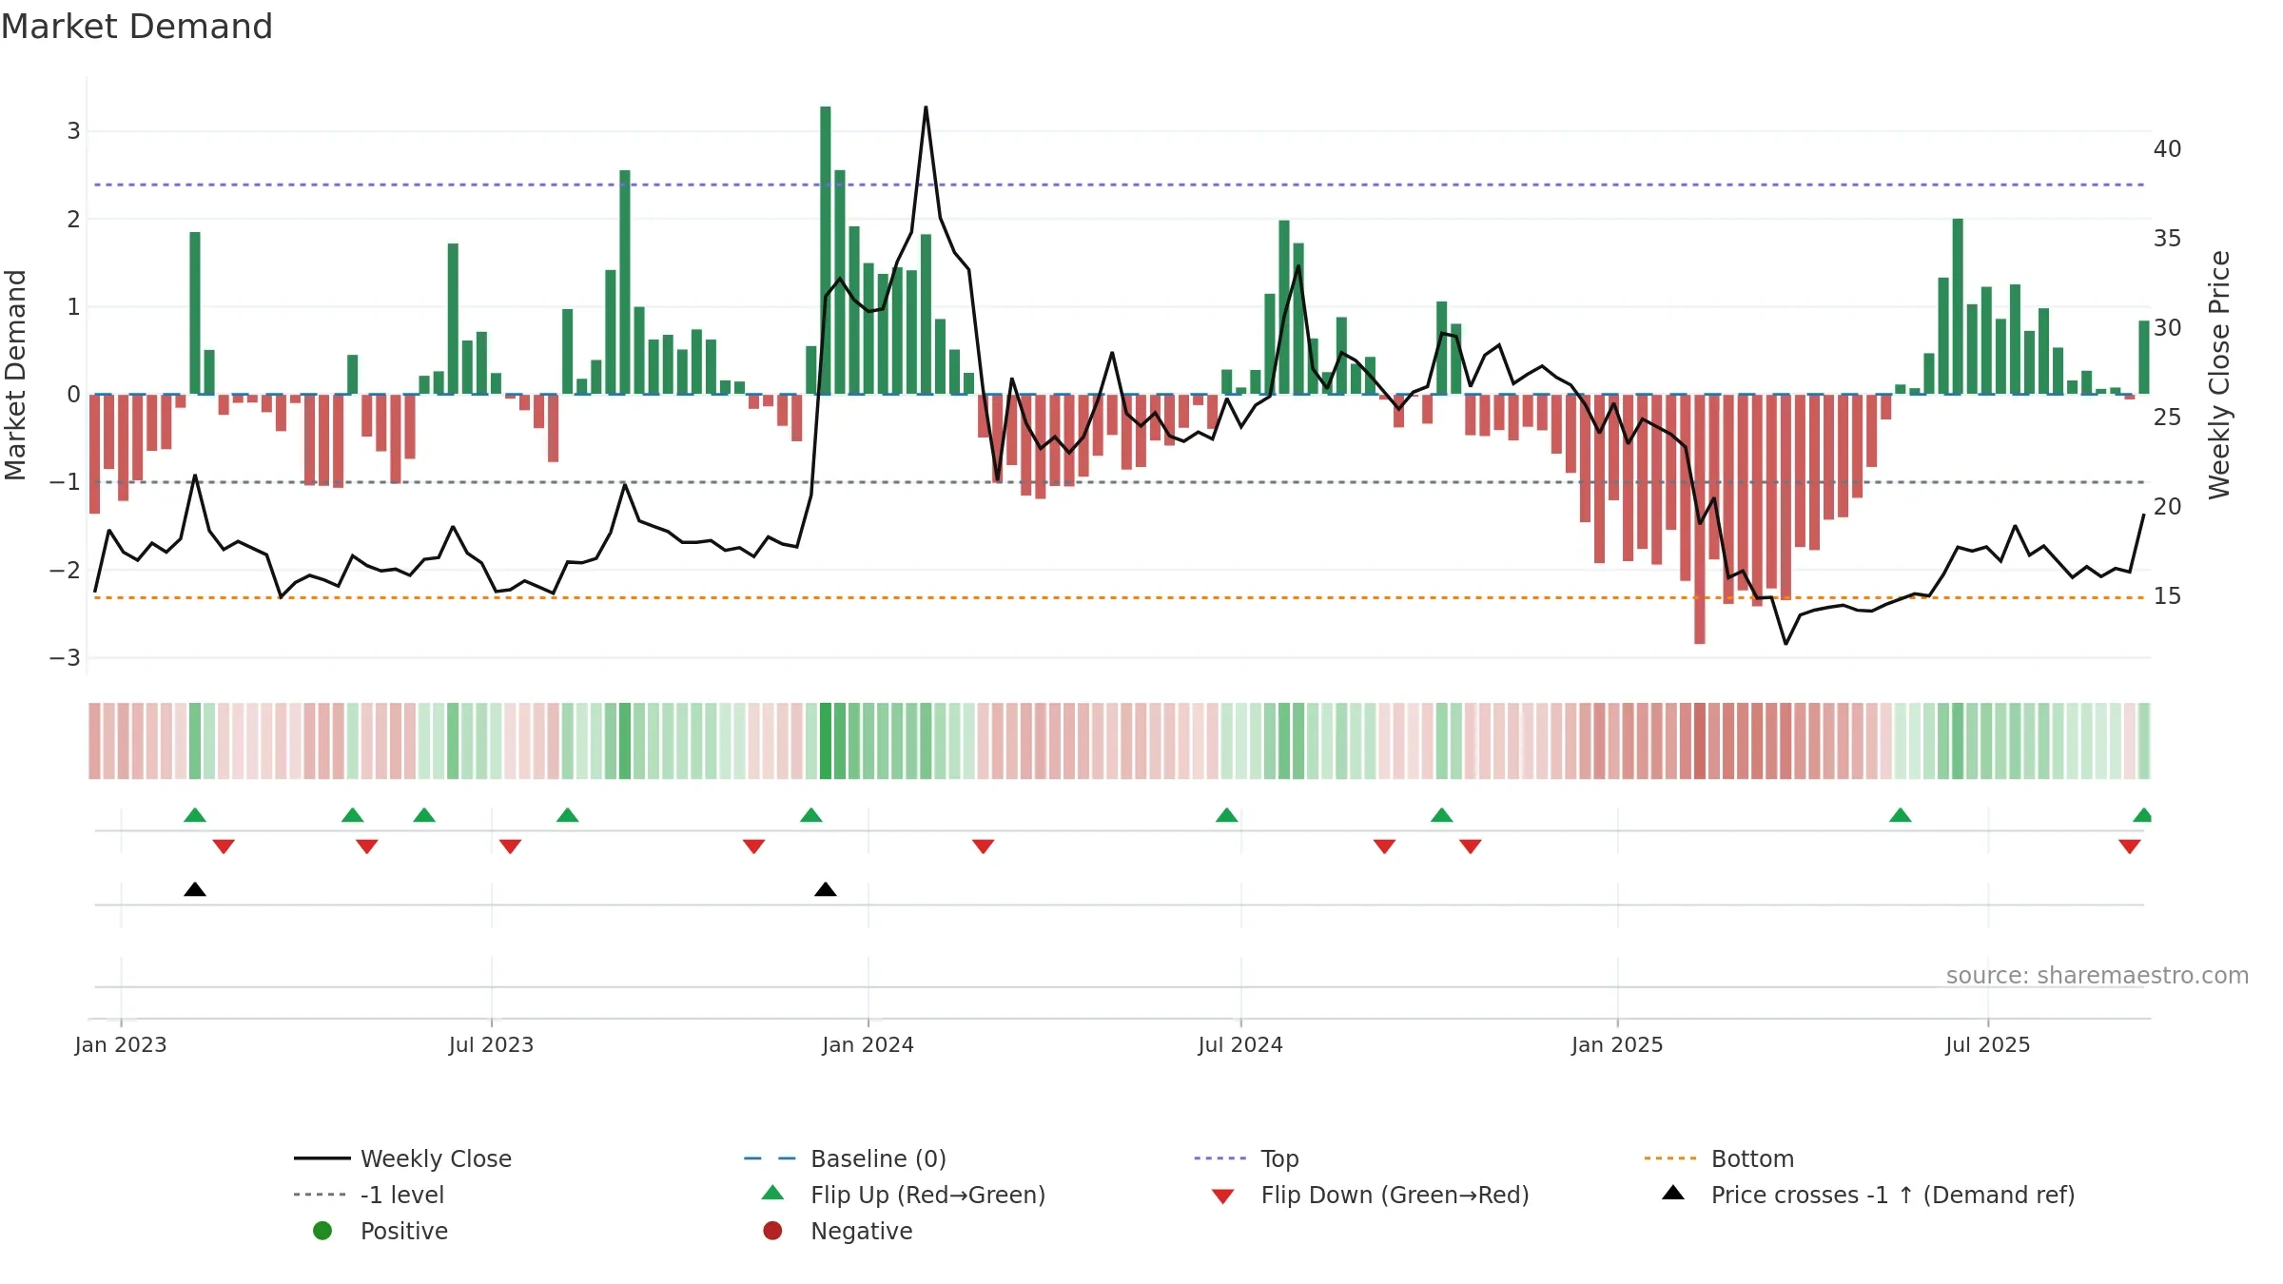The width and height of the screenshot is (2283, 1284).
Task: Click the green Flip Up triangle in legend
Action: (773, 1193)
